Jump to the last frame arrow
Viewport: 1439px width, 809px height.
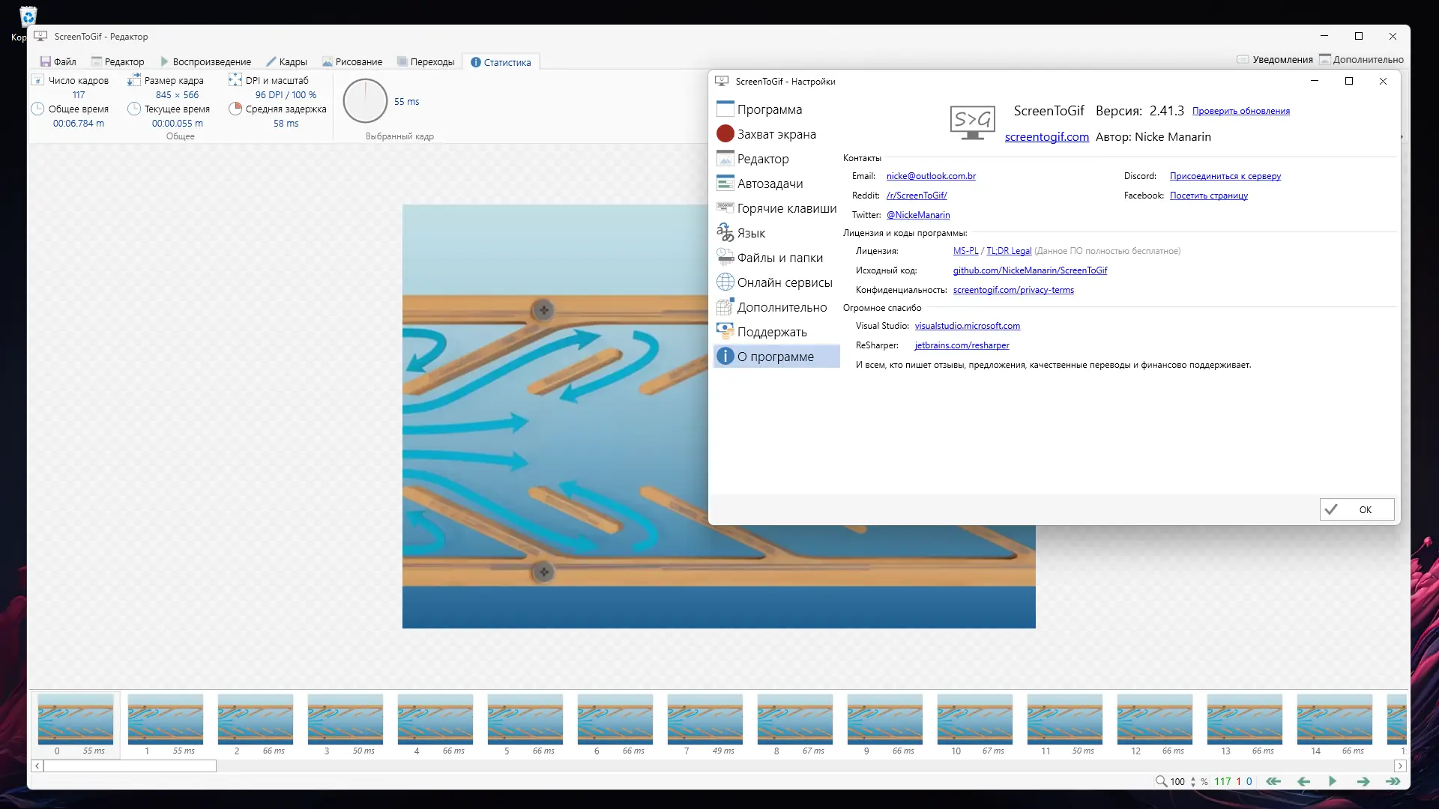1393,781
